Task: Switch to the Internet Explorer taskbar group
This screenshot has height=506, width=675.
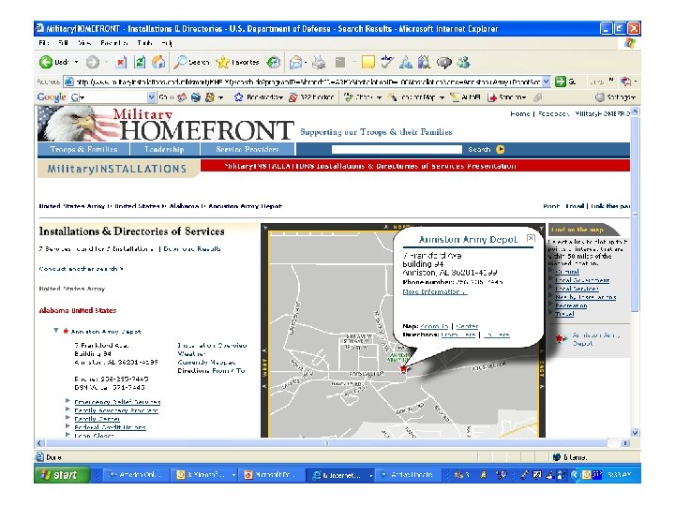Action: tap(340, 475)
